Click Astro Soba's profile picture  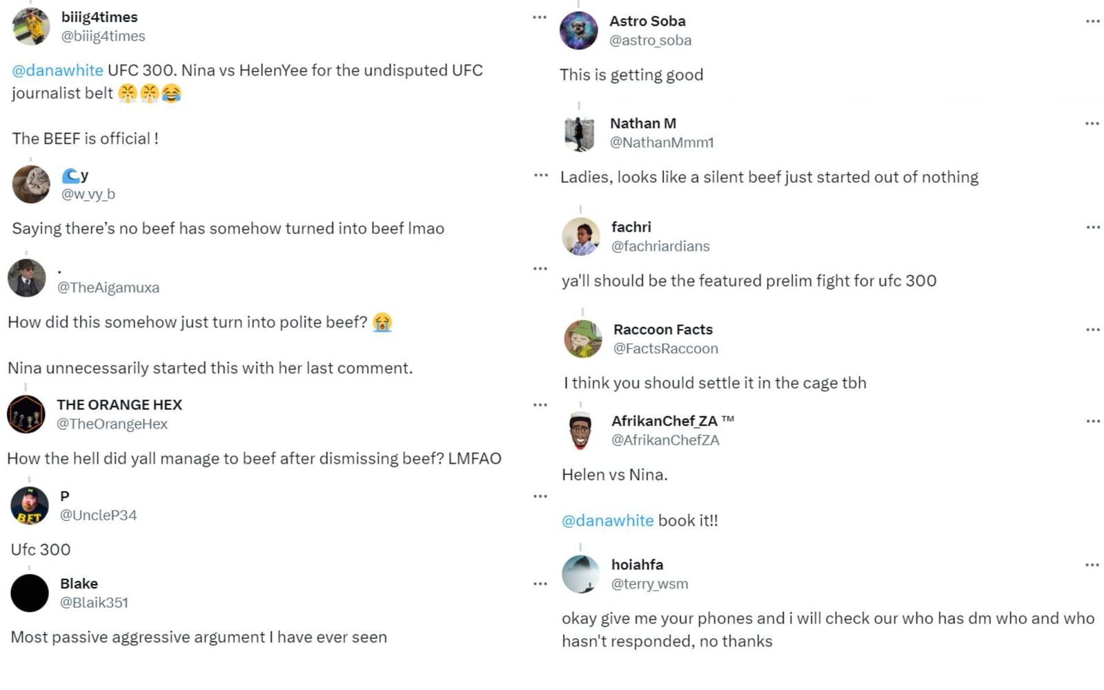580,30
